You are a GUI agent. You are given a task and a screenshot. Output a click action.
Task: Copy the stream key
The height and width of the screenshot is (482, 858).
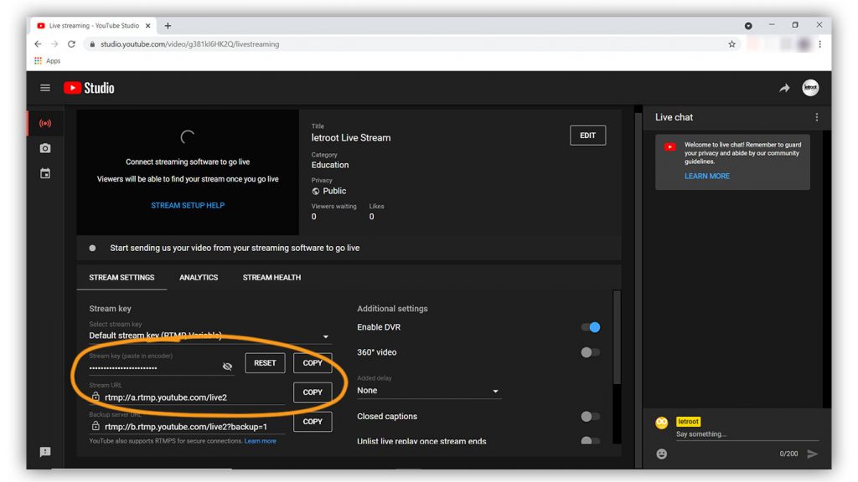313,363
